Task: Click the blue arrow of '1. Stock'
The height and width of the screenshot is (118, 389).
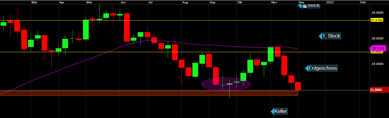Action: click(320, 36)
